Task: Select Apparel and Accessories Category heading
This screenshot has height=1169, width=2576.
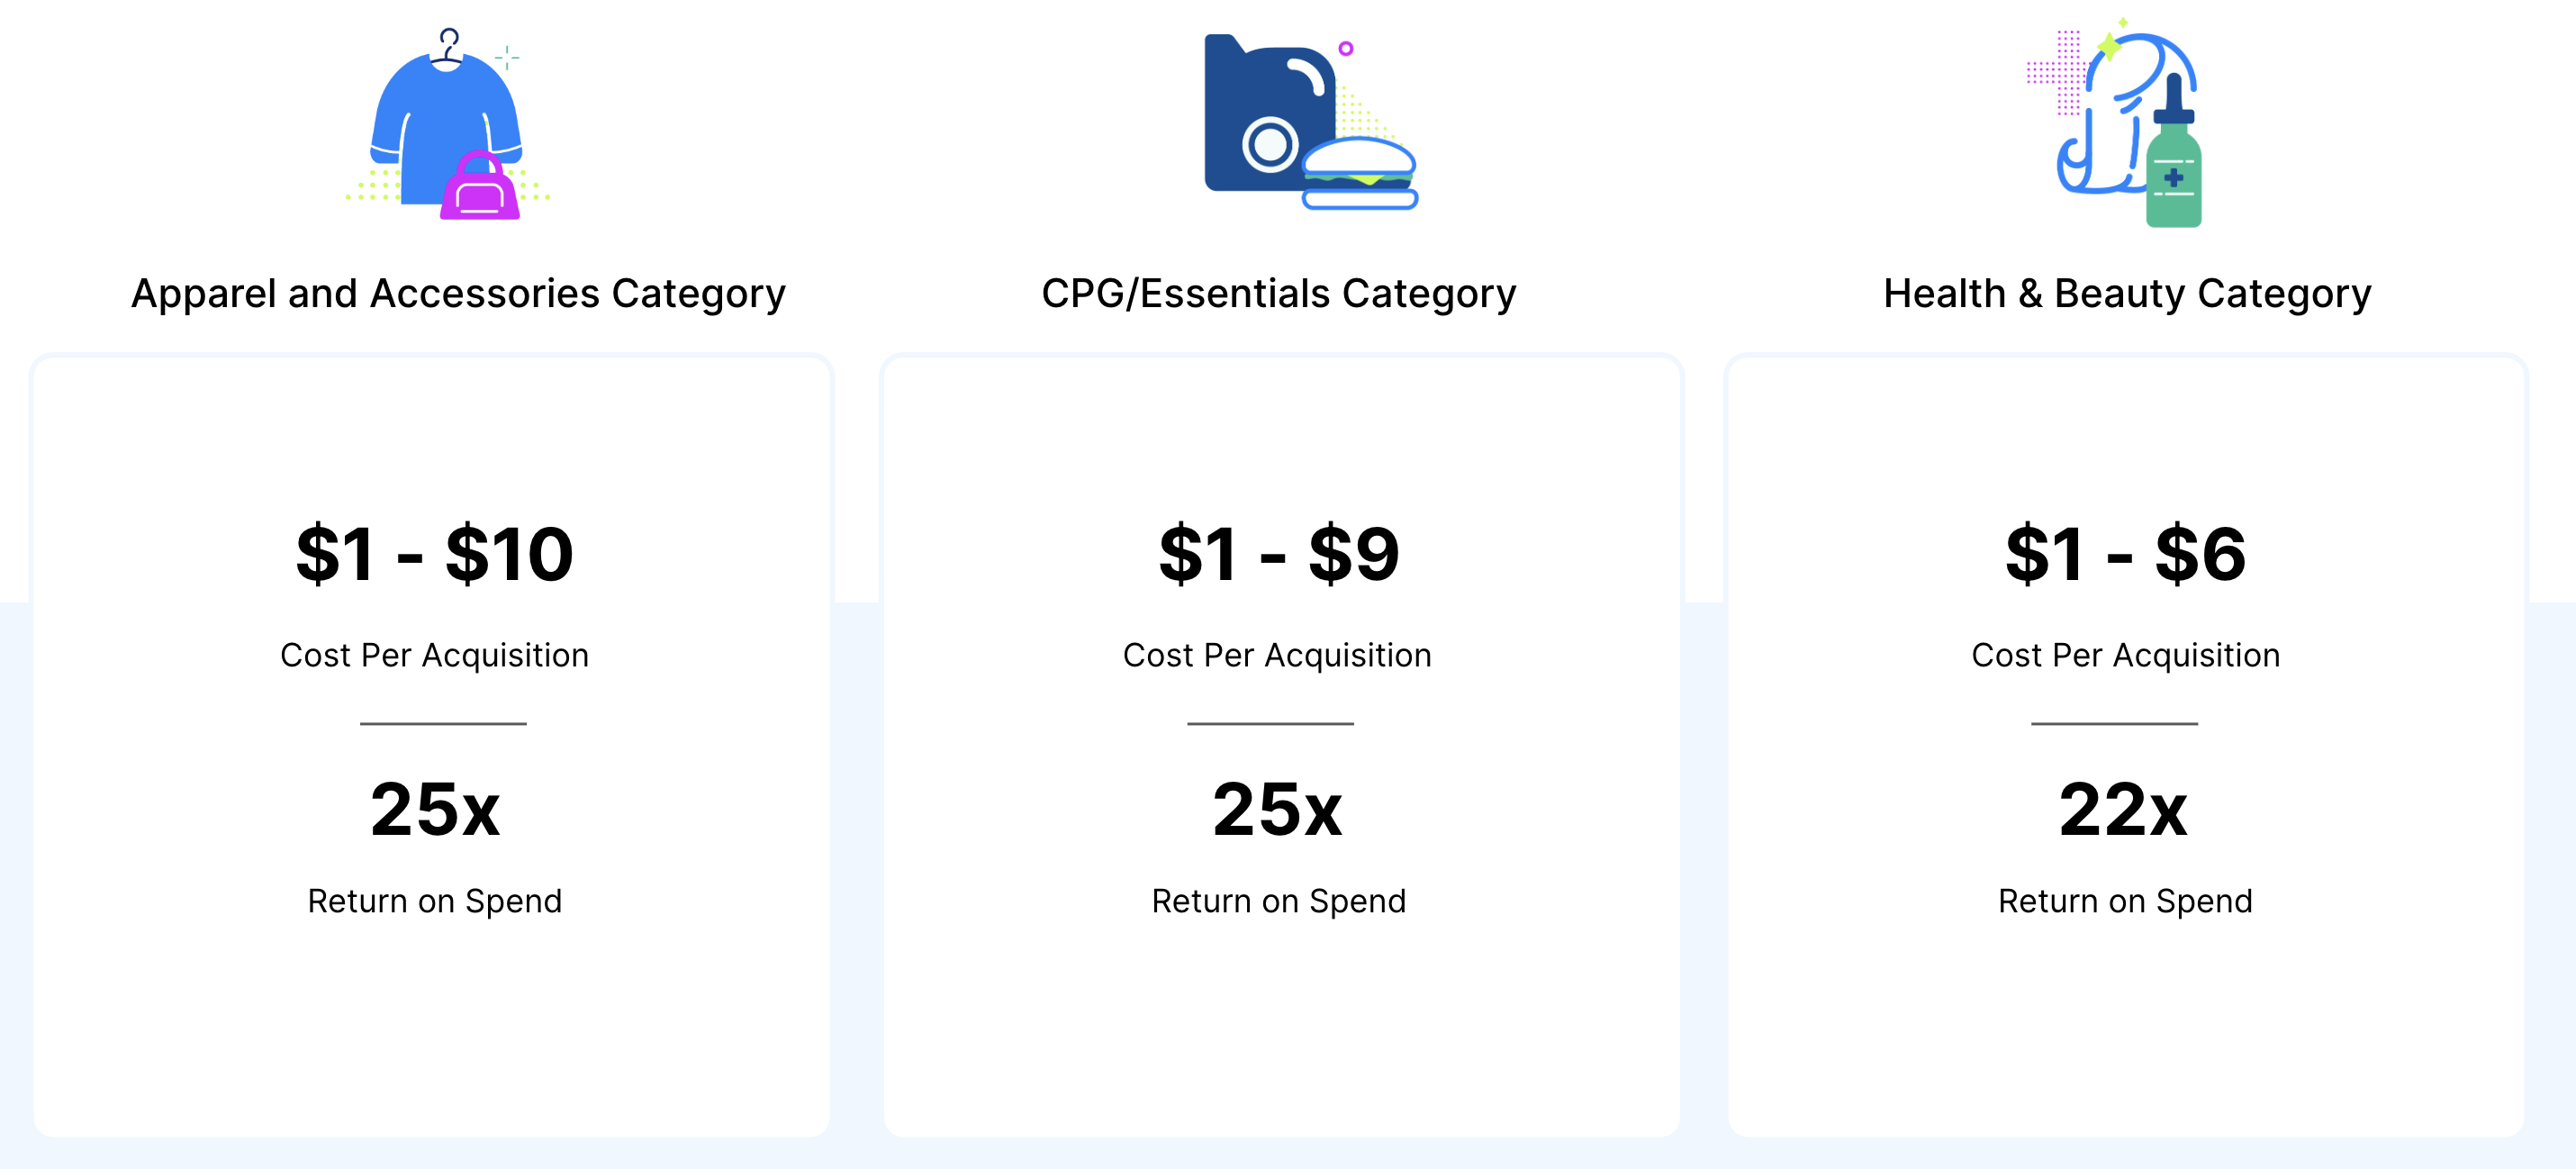Action: tap(458, 294)
